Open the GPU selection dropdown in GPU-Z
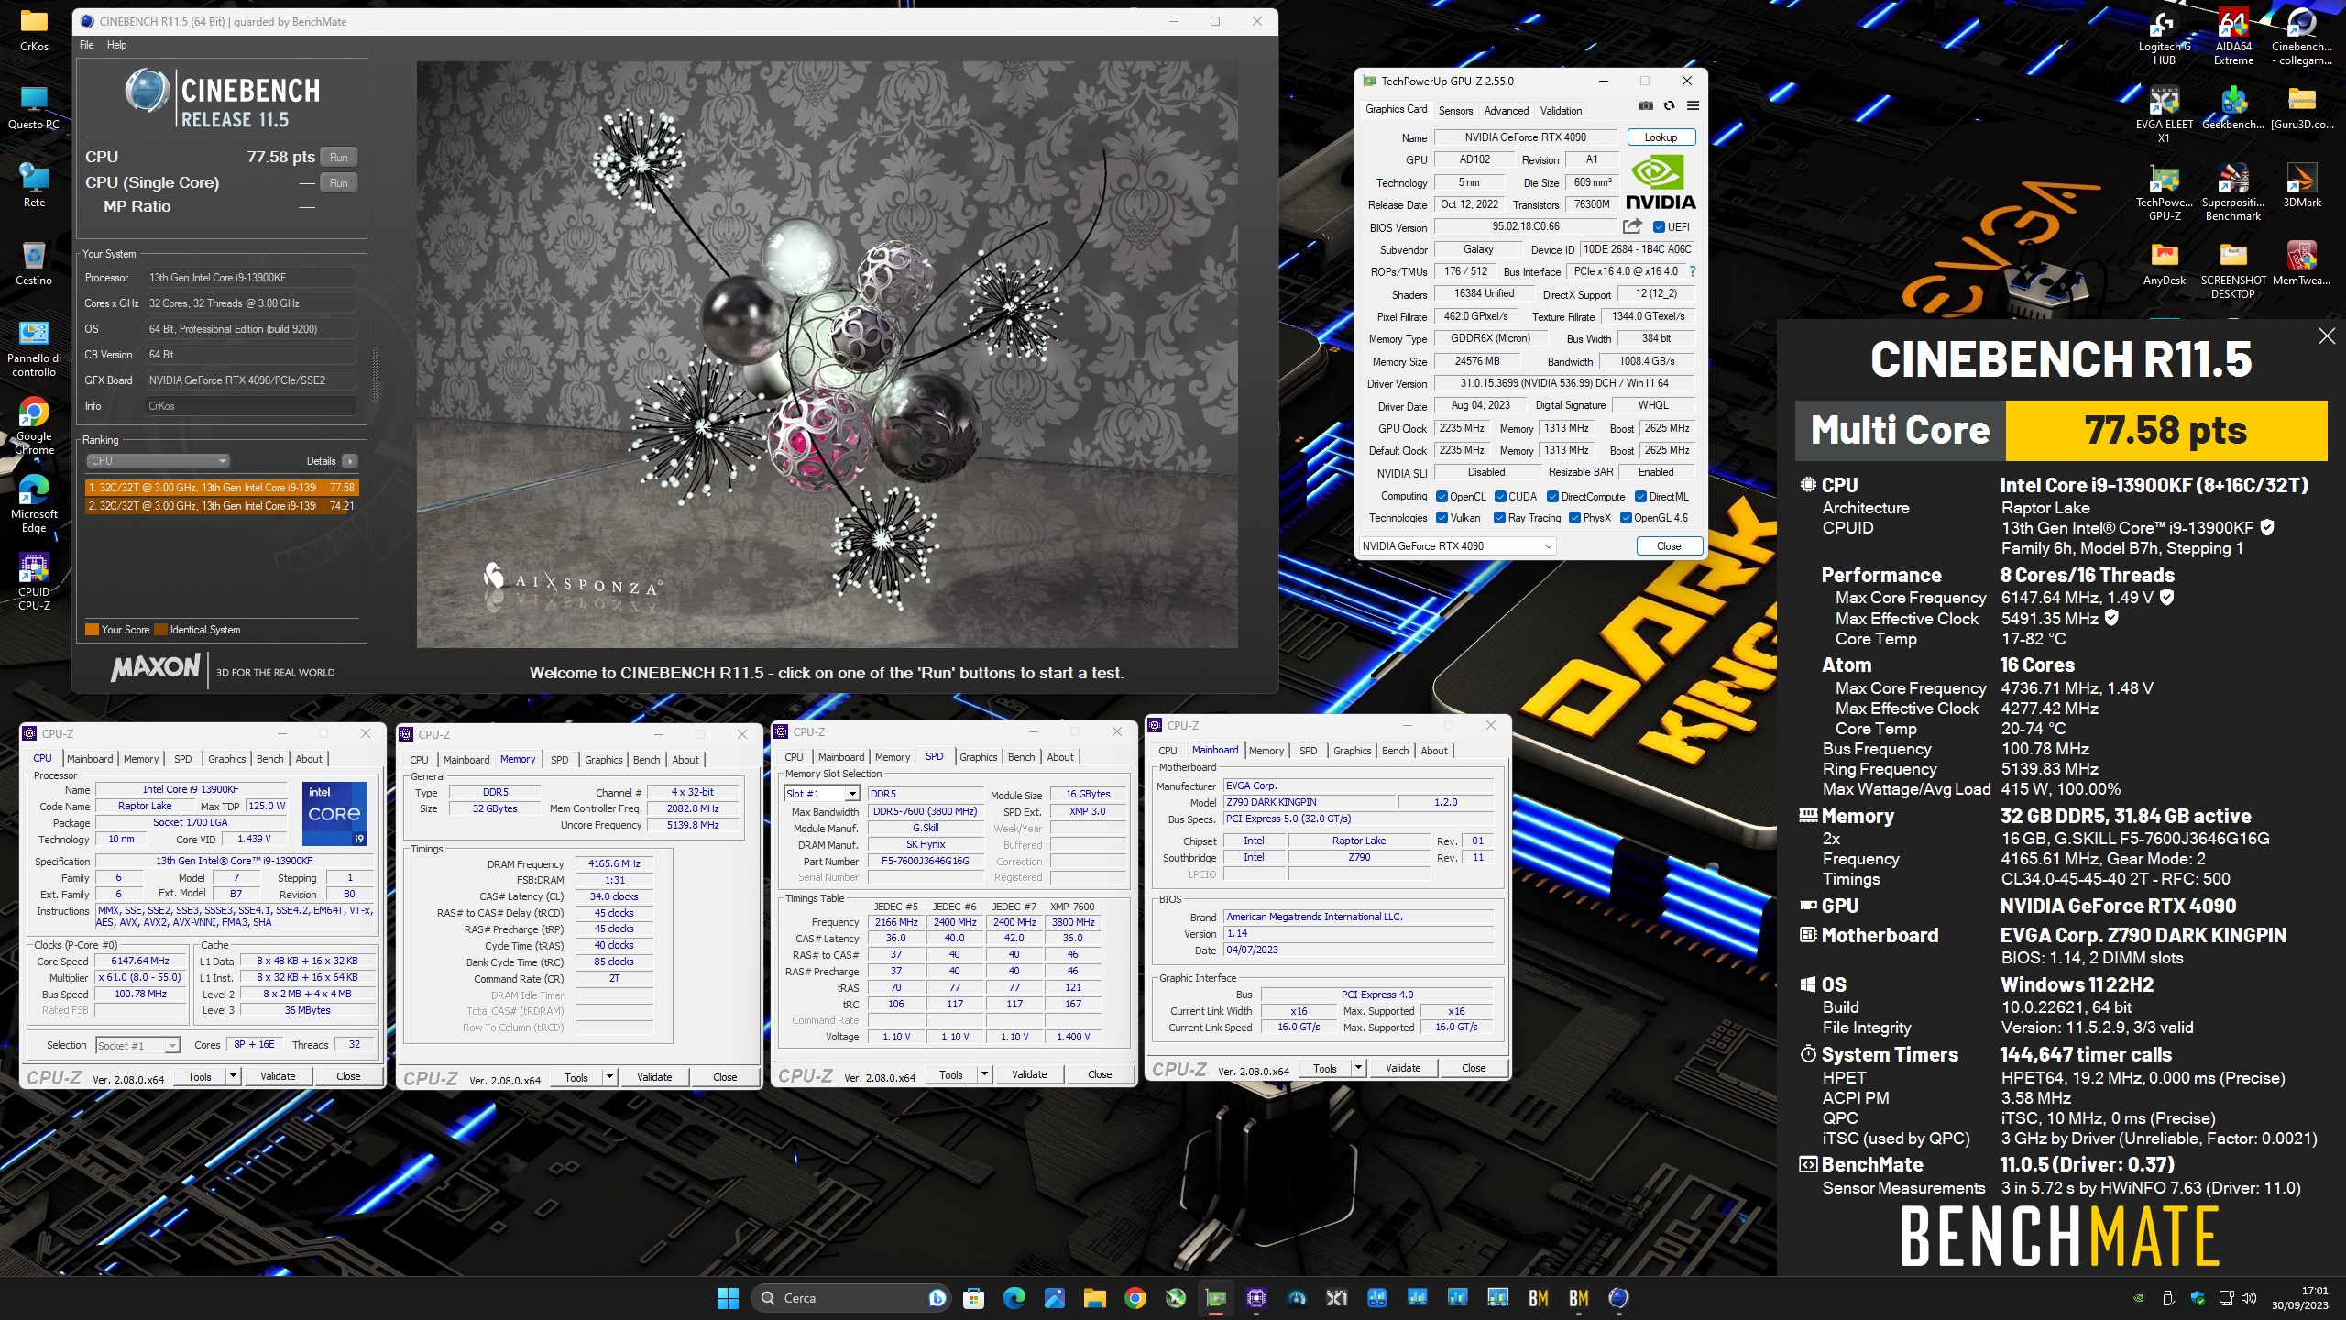The image size is (2346, 1320). tap(1456, 546)
